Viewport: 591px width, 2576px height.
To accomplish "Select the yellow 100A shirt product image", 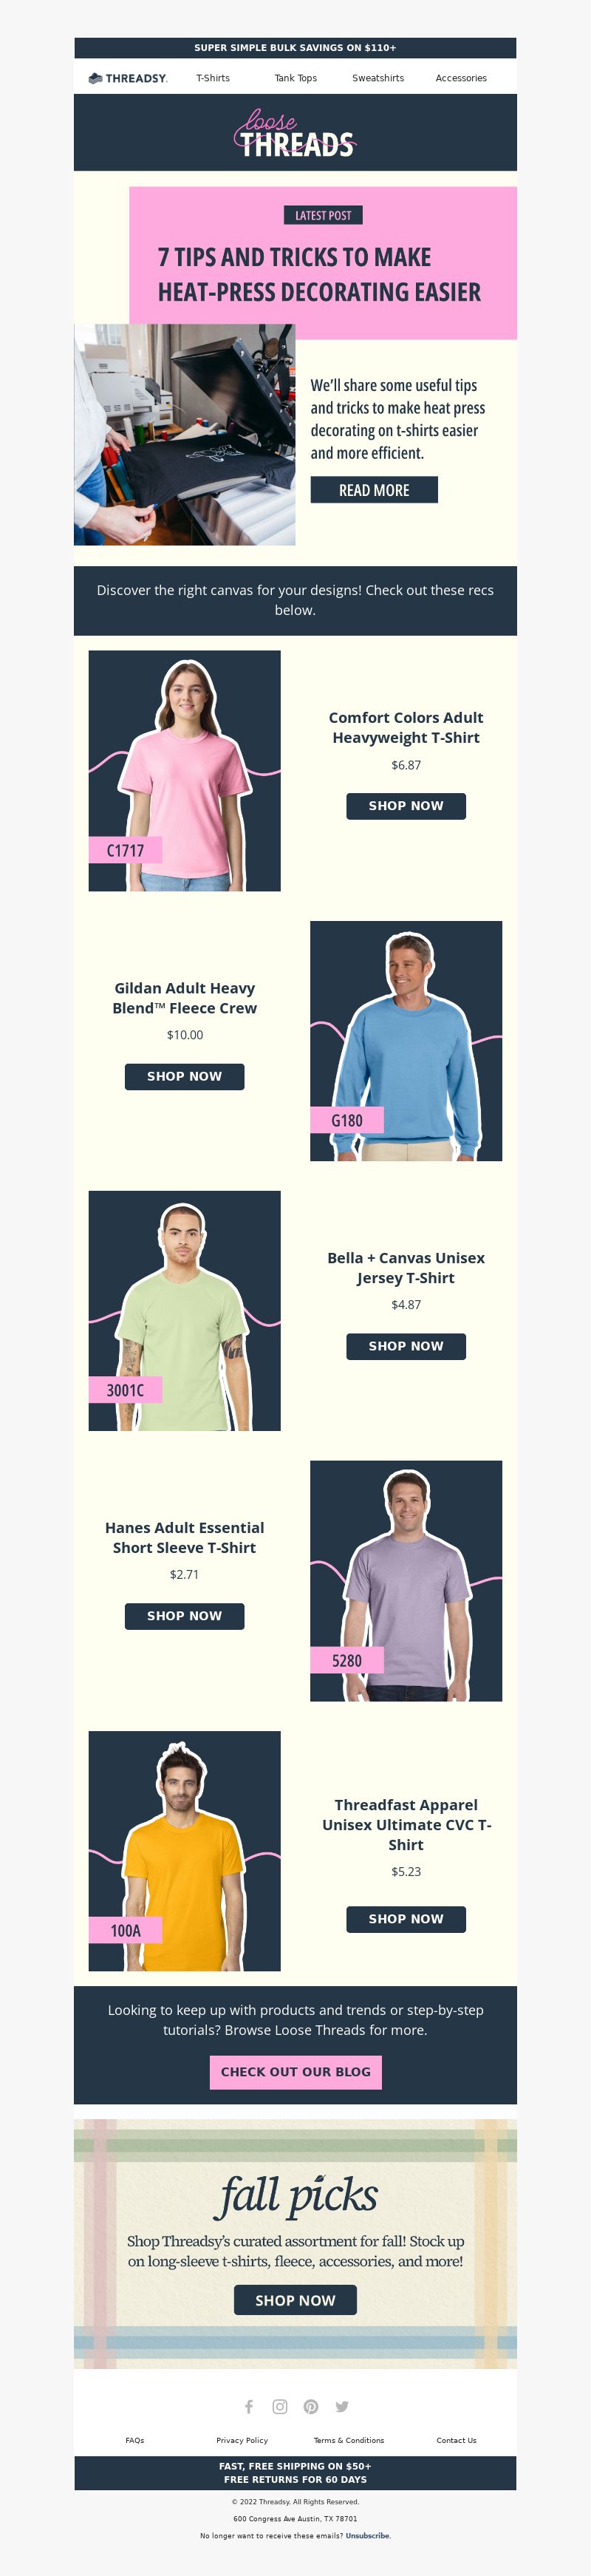I will (185, 1851).
